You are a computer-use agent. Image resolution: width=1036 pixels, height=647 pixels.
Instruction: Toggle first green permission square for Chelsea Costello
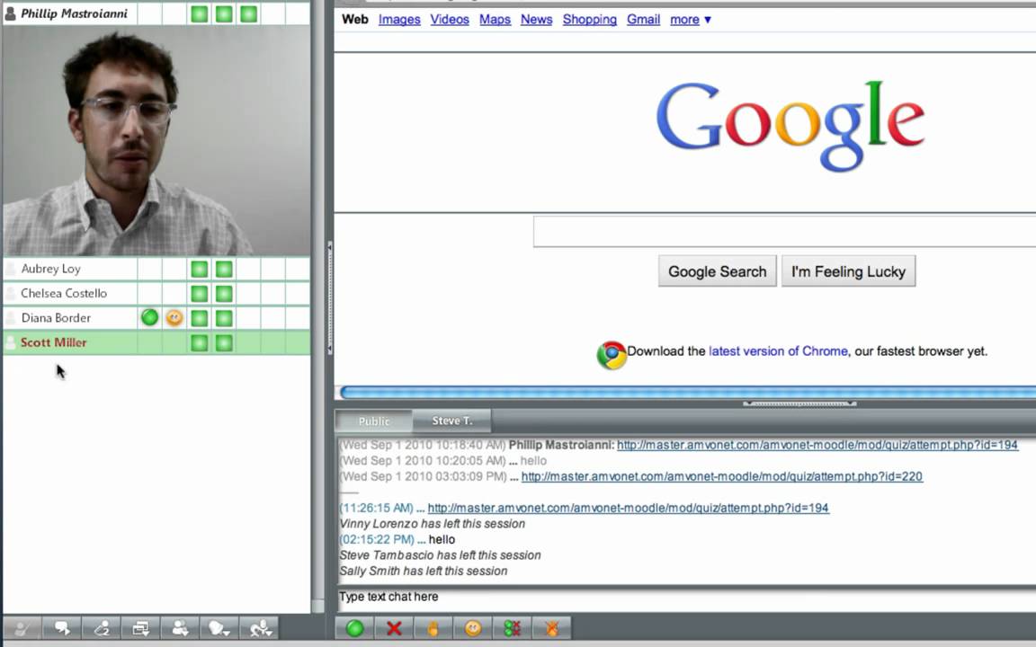click(200, 293)
